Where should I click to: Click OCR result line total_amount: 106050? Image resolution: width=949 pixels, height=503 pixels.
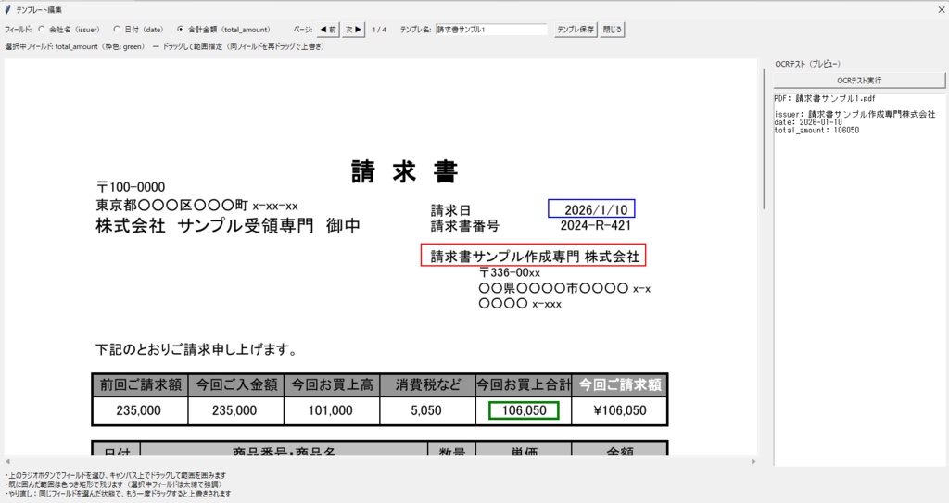coord(816,130)
